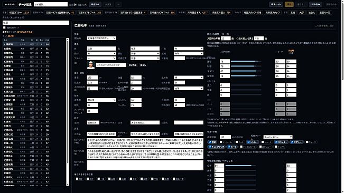Click the 姓 surname input field

[x=101, y=49]
